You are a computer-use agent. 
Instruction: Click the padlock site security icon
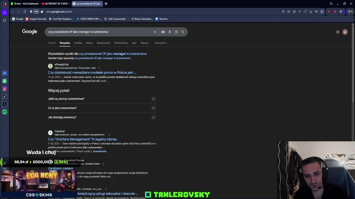tap(42, 12)
